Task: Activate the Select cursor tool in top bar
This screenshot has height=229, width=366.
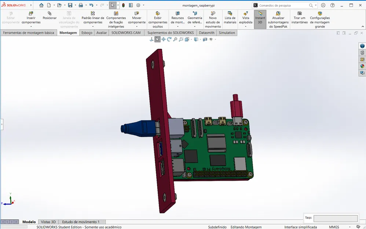Action: 113,5
